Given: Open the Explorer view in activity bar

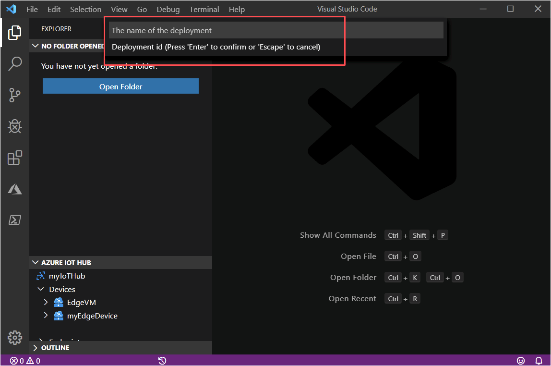Looking at the screenshot, I should tap(14, 32).
